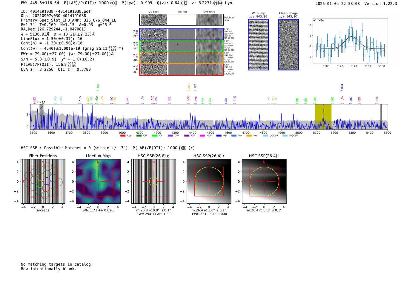The width and height of the screenshot is (418, 285).
Task: Click the Gaussian fit emission line plot
Action: (350, 41)
